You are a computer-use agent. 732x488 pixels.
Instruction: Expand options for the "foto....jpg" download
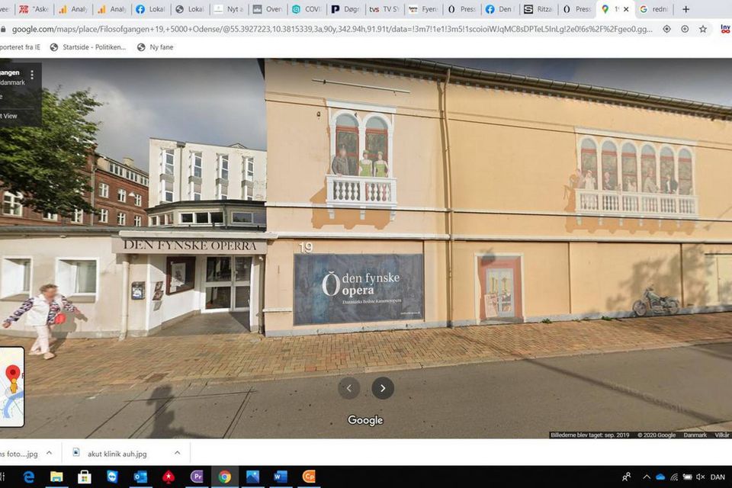tap(49, 453)
